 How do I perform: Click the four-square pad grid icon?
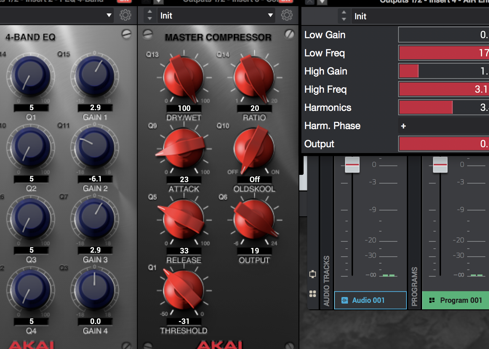click(312, 294)
